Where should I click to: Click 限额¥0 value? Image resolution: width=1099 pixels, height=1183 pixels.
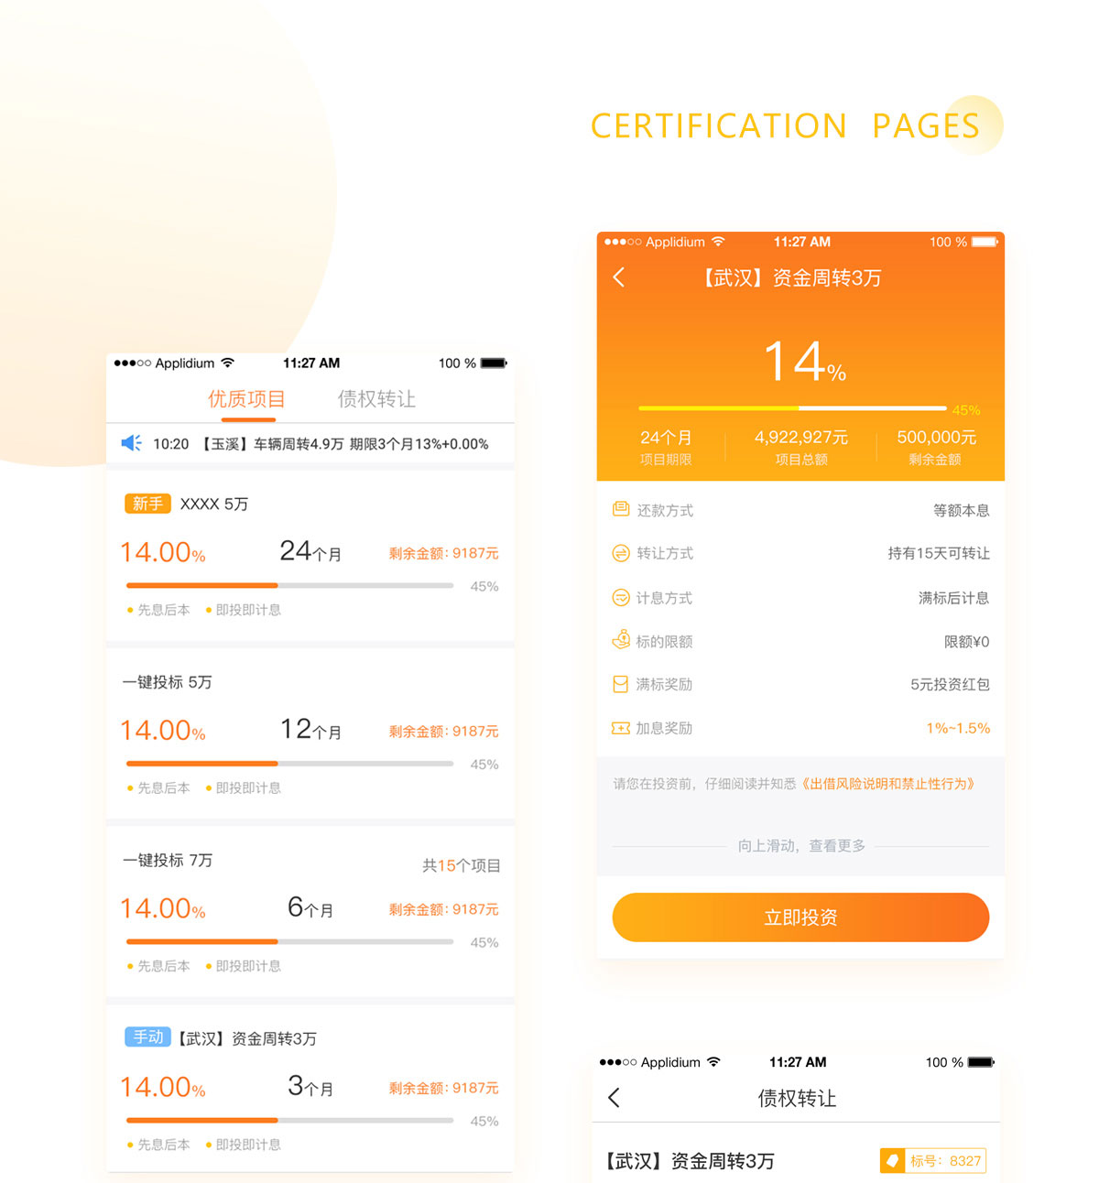pyautogui.click(x=967, y=642)
